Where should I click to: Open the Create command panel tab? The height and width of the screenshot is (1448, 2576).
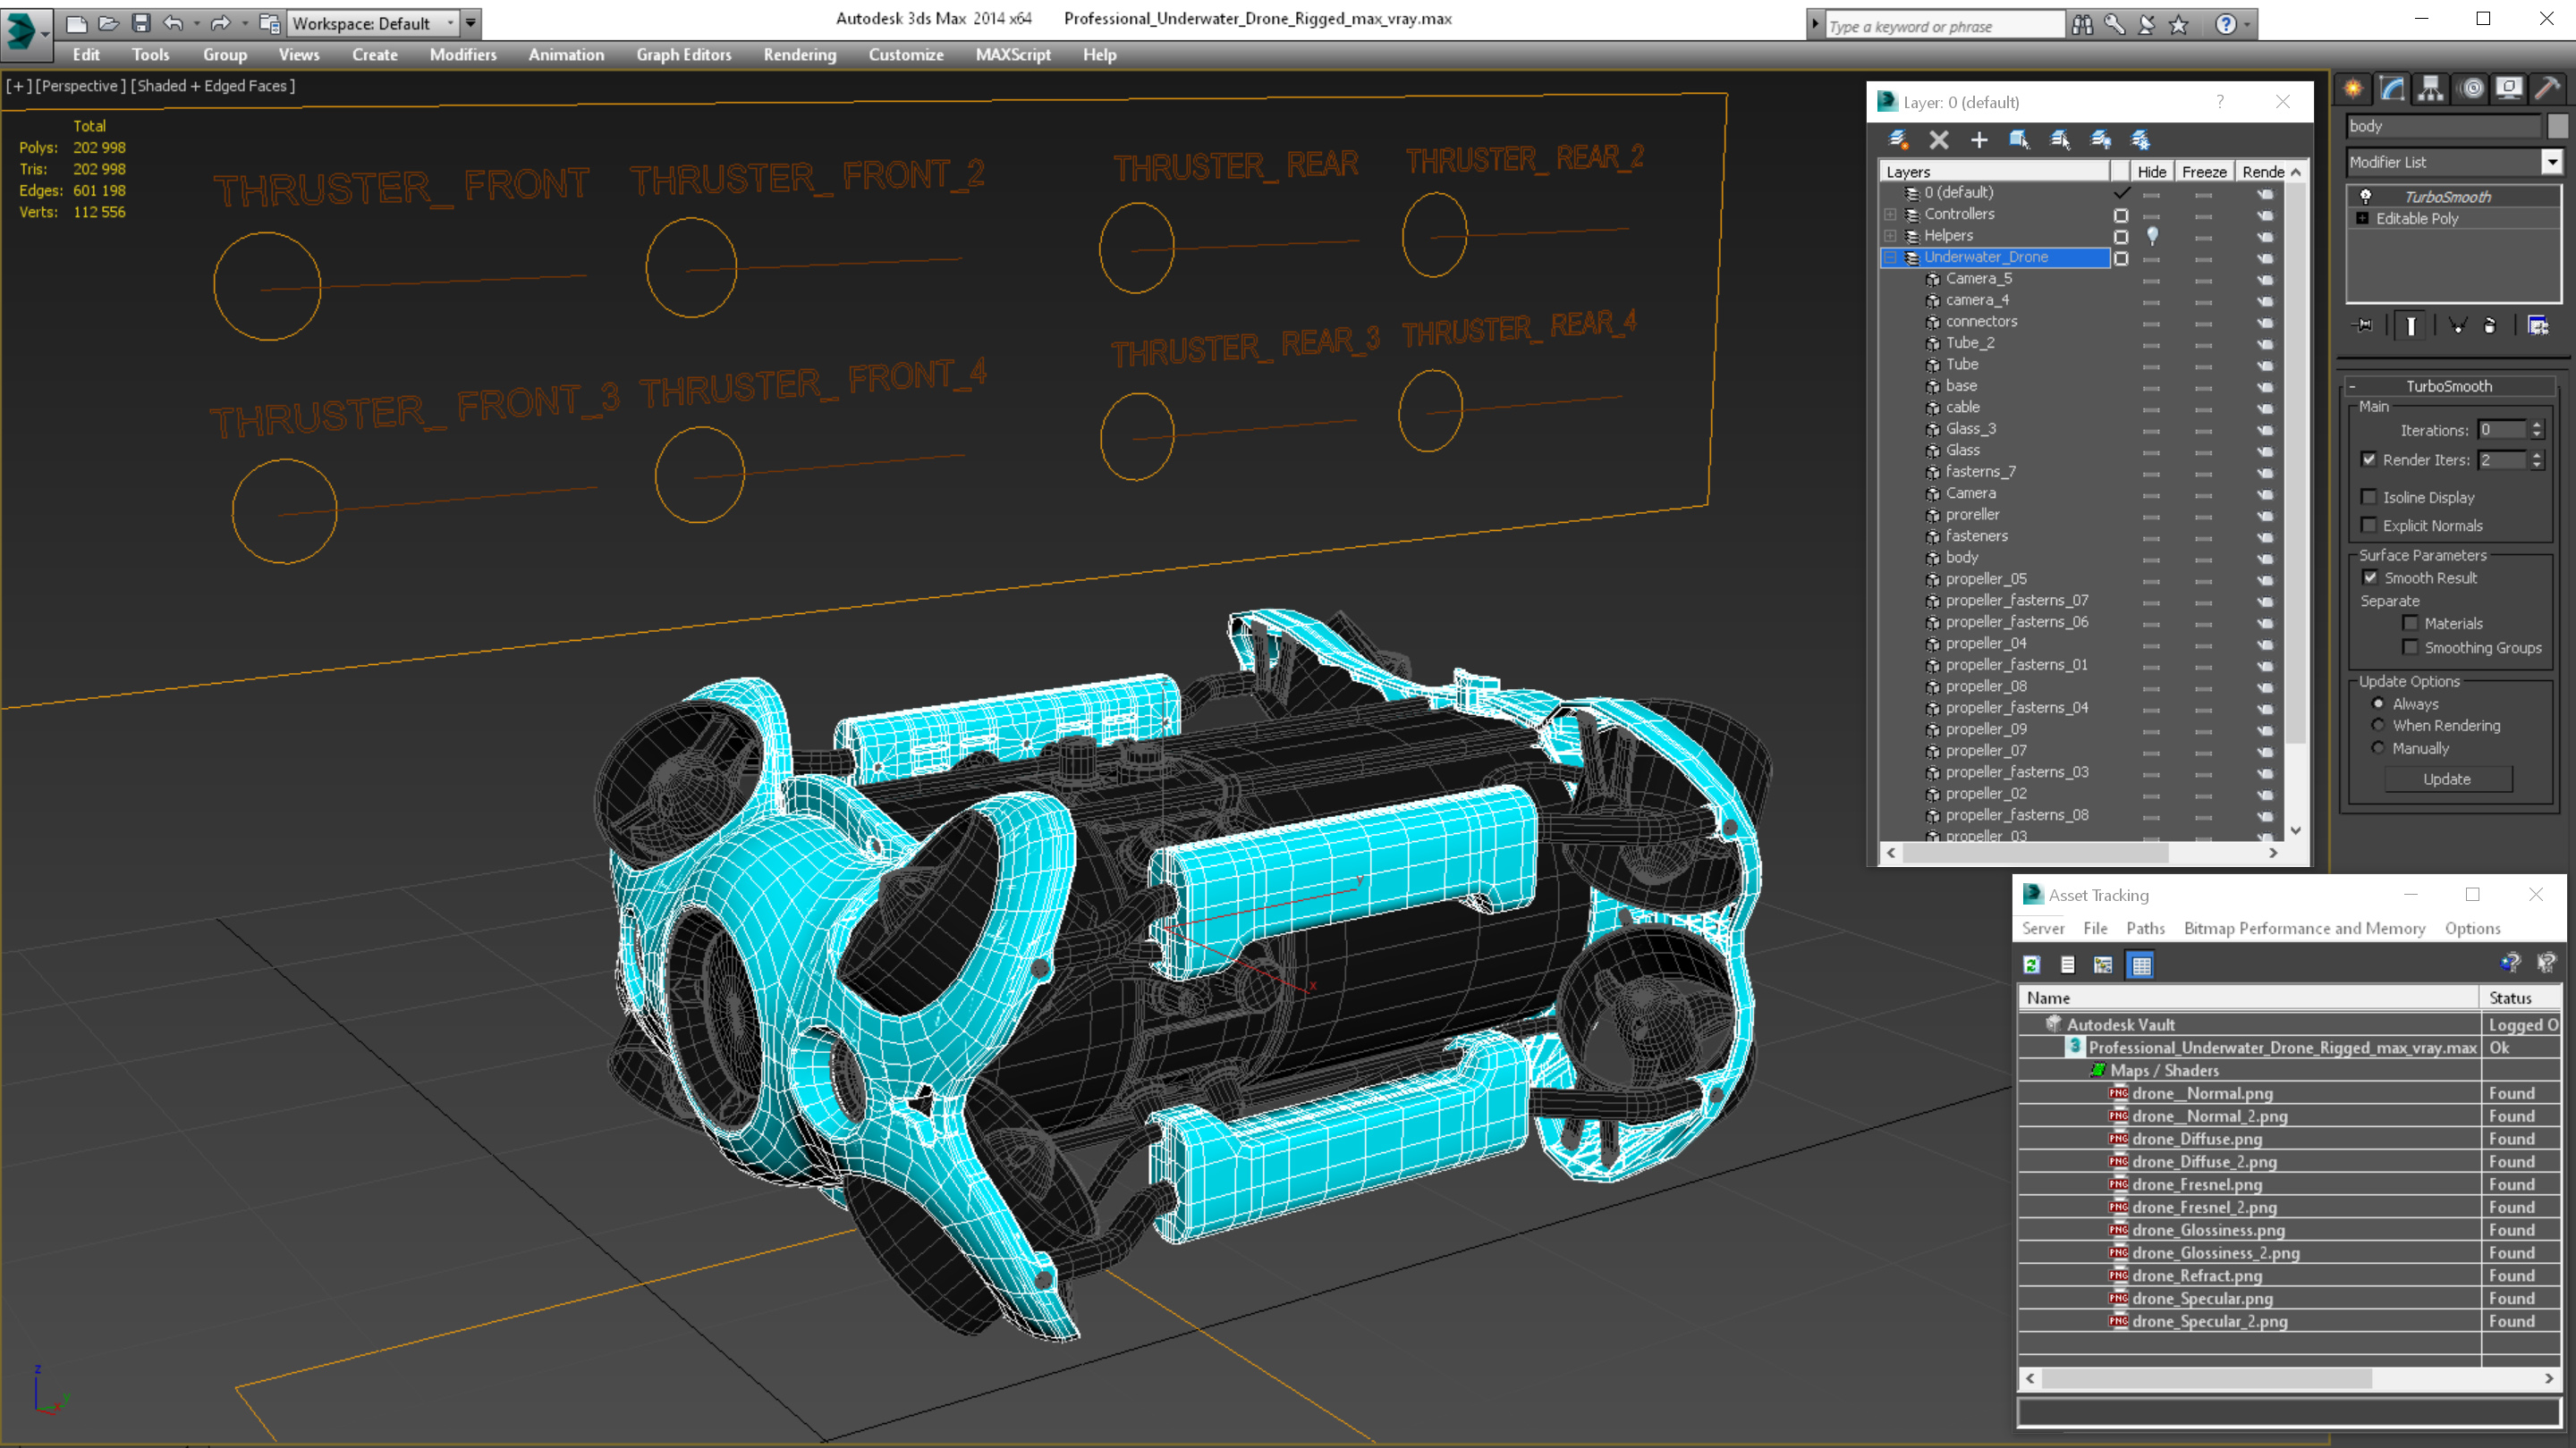pyautogui.click(x=2353, y=88)
